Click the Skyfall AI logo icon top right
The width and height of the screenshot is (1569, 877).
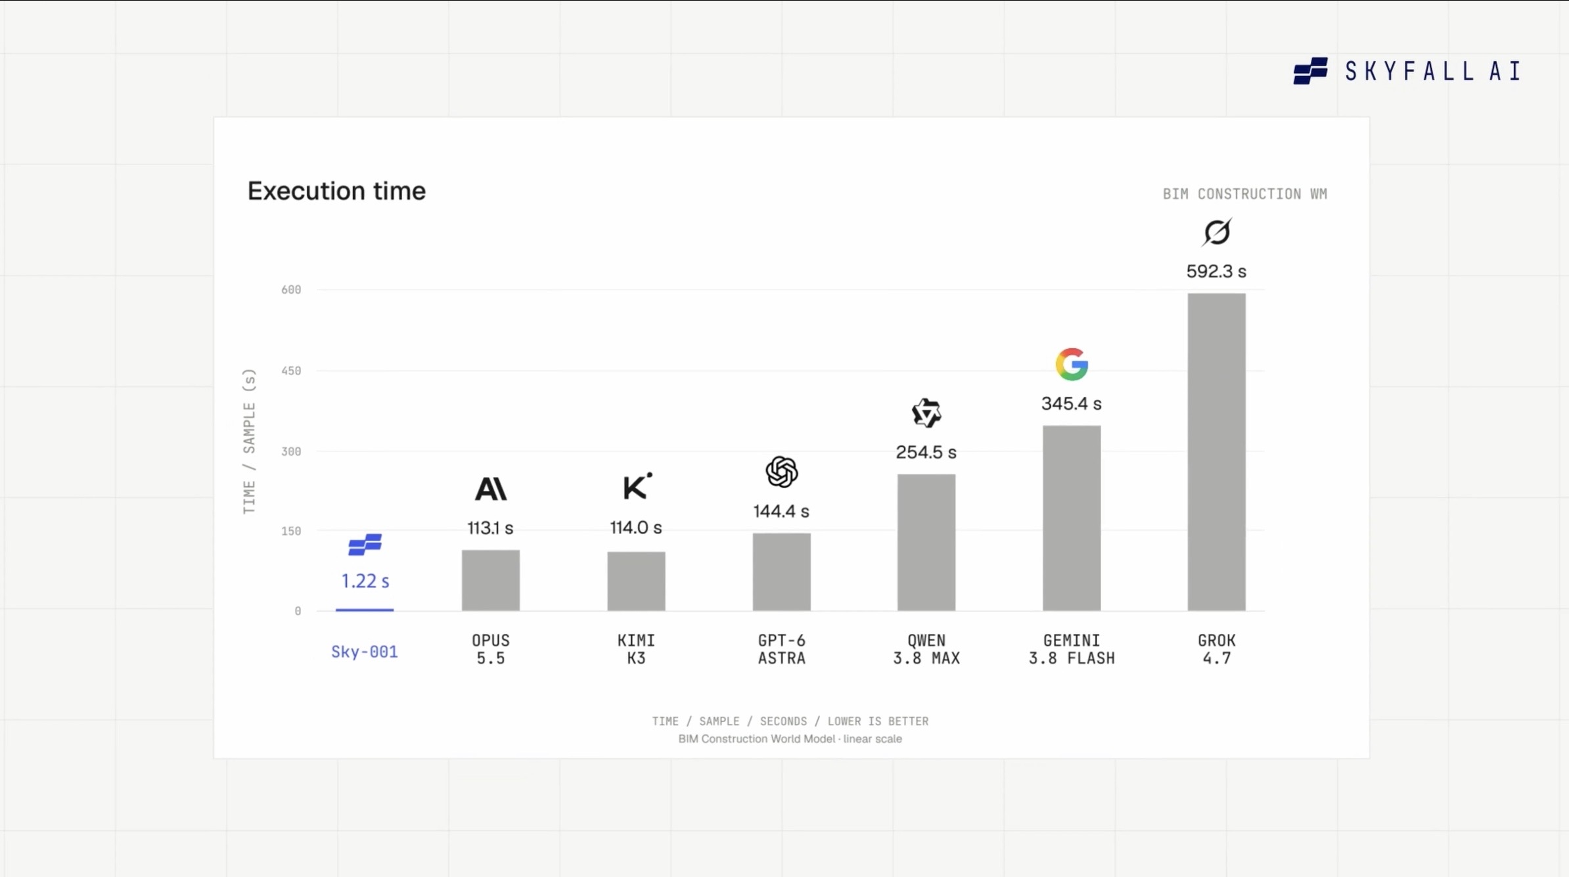pos(1310,71)
